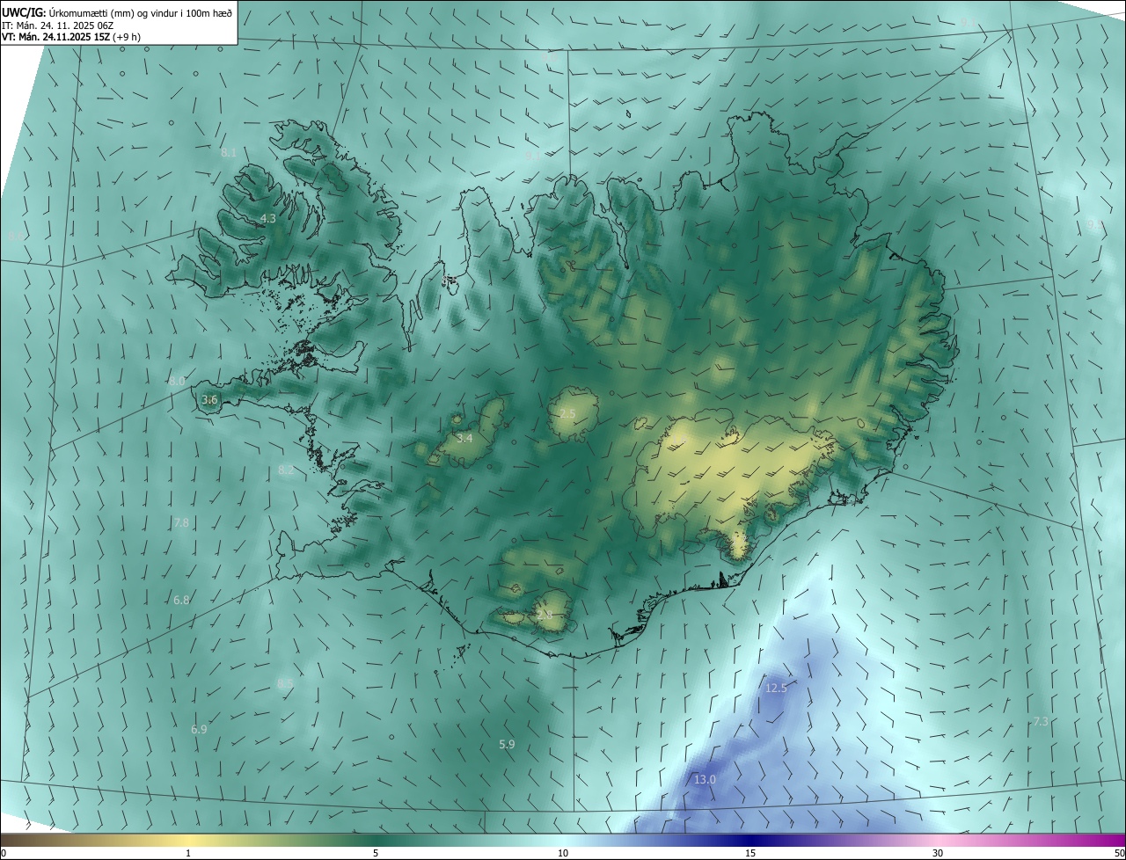Click the 10 tick on the color scale
1126x860 pixels.
563,853
